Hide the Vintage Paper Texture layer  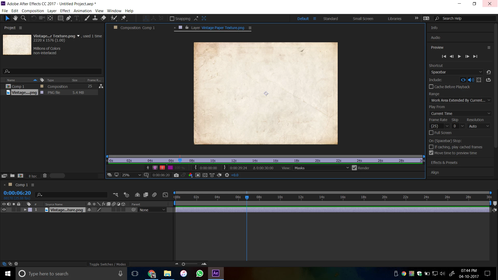pos(4,210)
